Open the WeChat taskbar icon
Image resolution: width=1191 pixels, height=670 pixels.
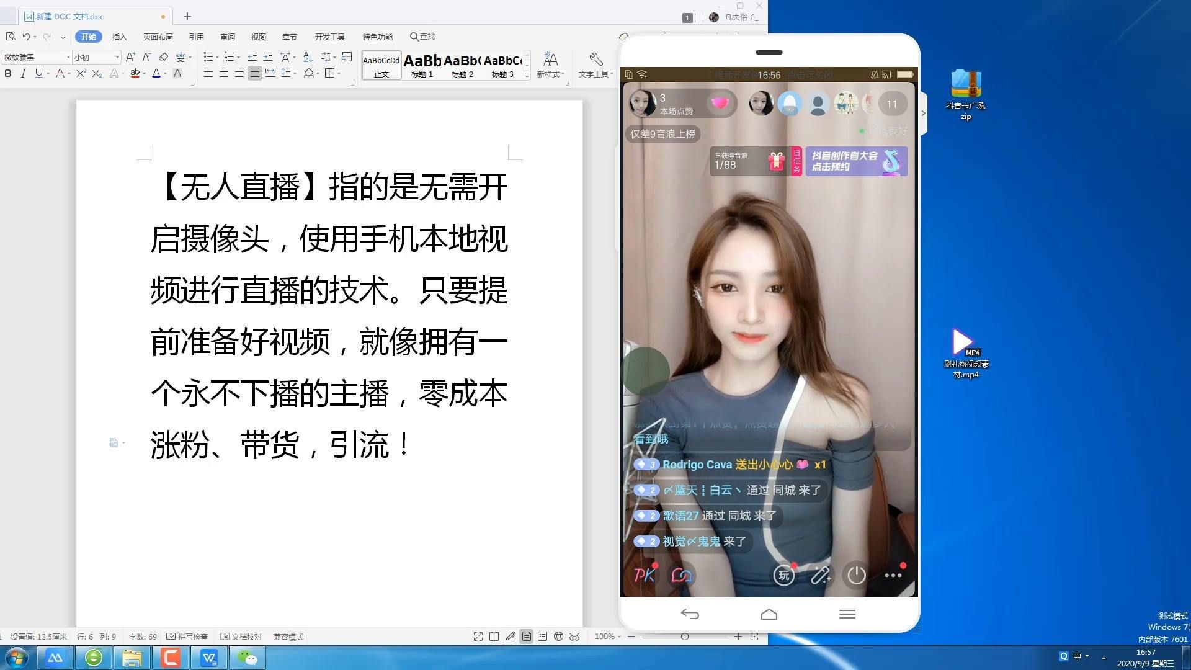(x=248, y=658)
